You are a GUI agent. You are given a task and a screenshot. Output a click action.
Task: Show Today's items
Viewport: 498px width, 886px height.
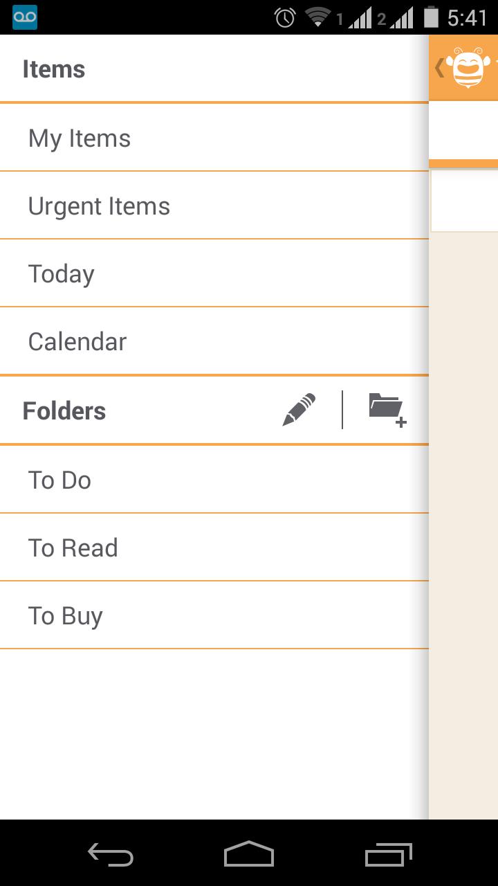[61, 274]
